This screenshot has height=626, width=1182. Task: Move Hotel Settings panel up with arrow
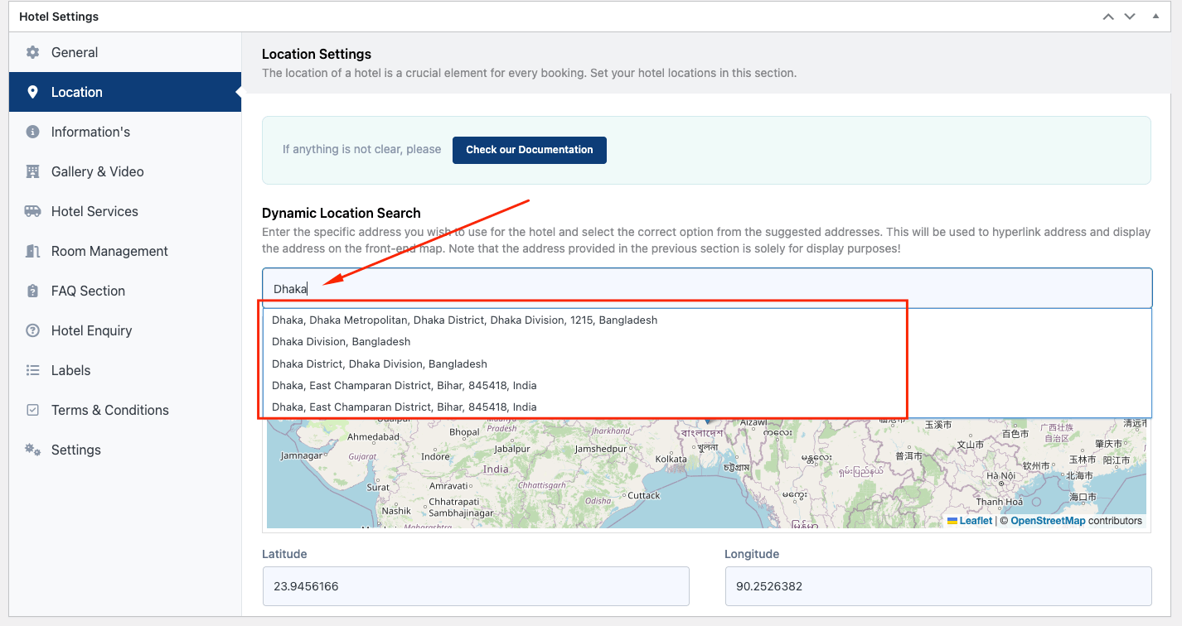point(1108,17)
